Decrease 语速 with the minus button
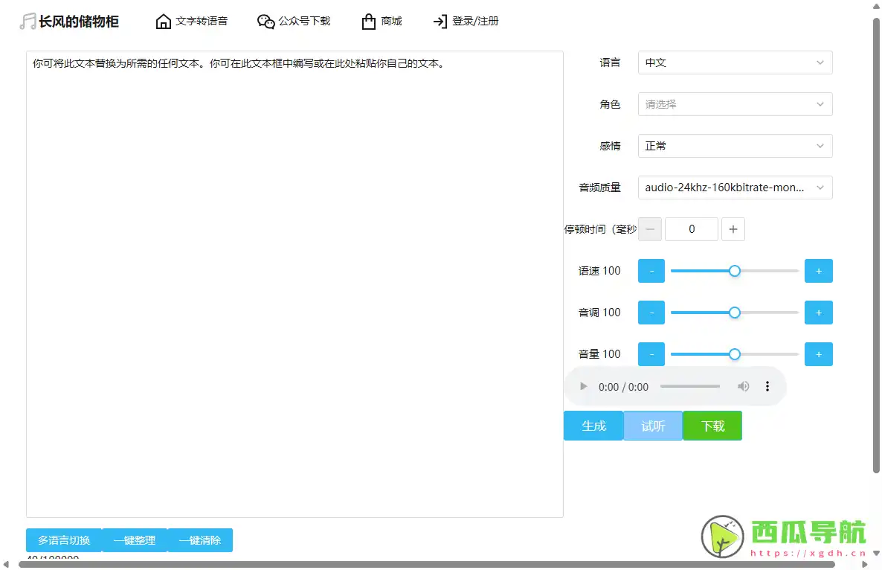 [x=651, y=271]
